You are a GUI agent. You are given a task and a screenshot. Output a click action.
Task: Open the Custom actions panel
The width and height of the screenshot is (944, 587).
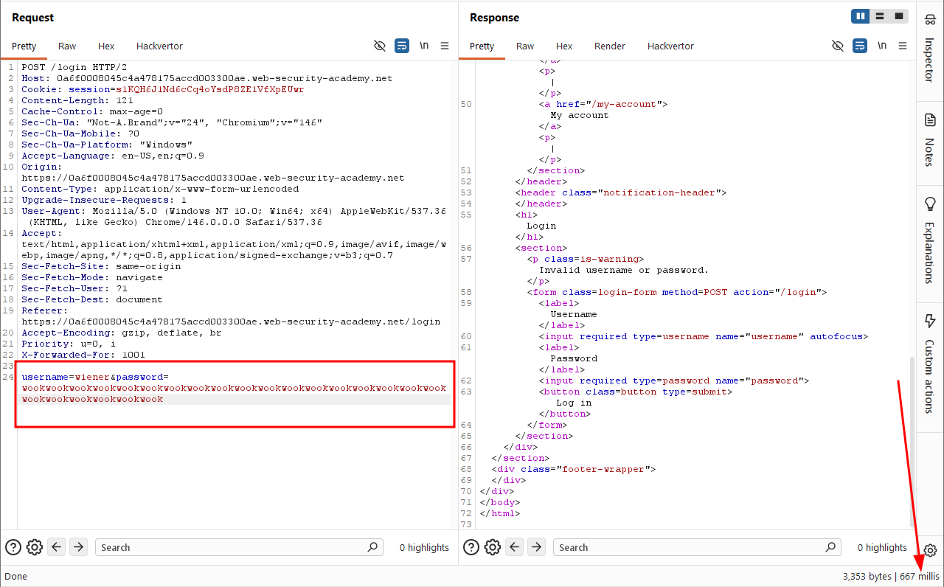930,364
